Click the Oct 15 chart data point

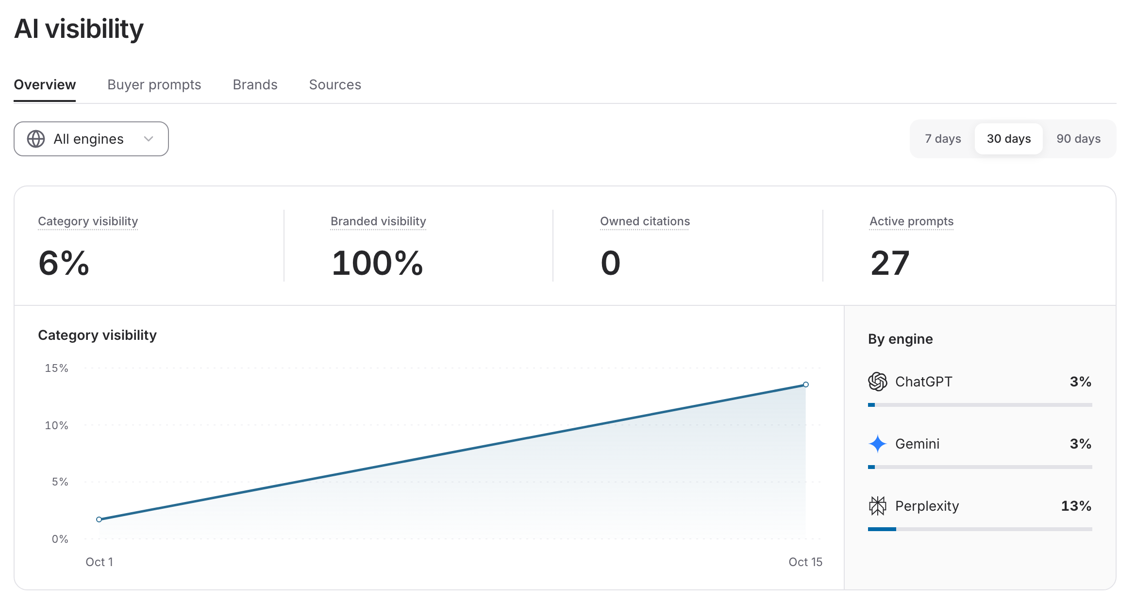pyautogui.click(x=806, y=385)
